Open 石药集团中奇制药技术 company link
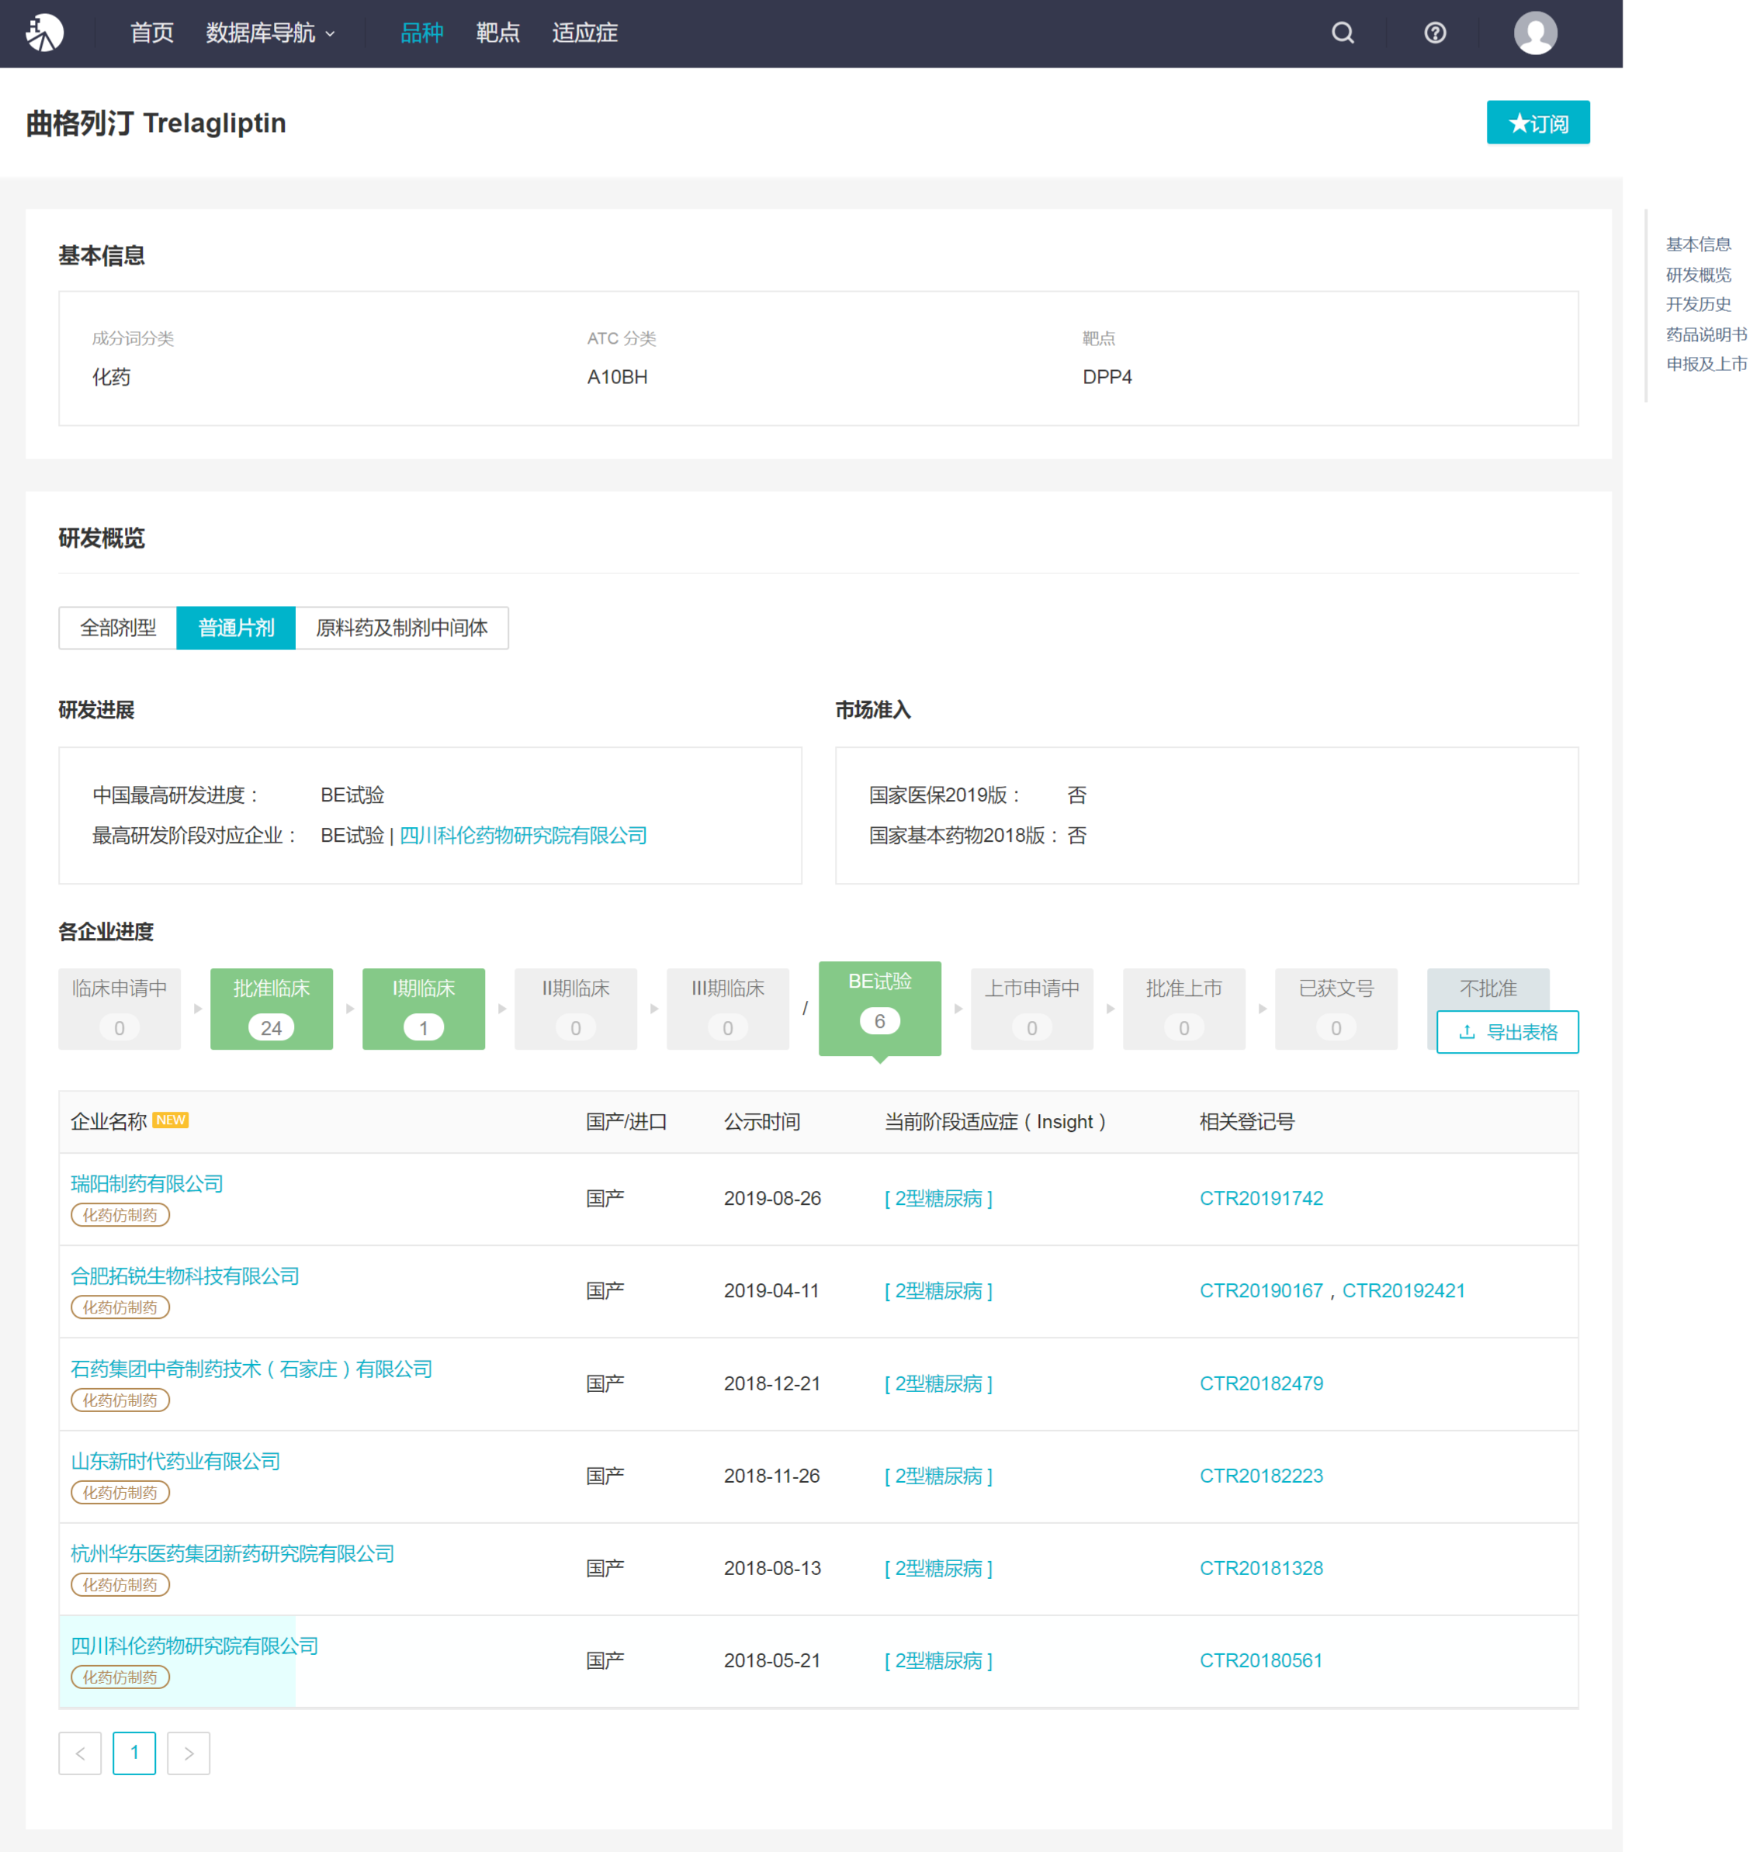 (251, 1369)
